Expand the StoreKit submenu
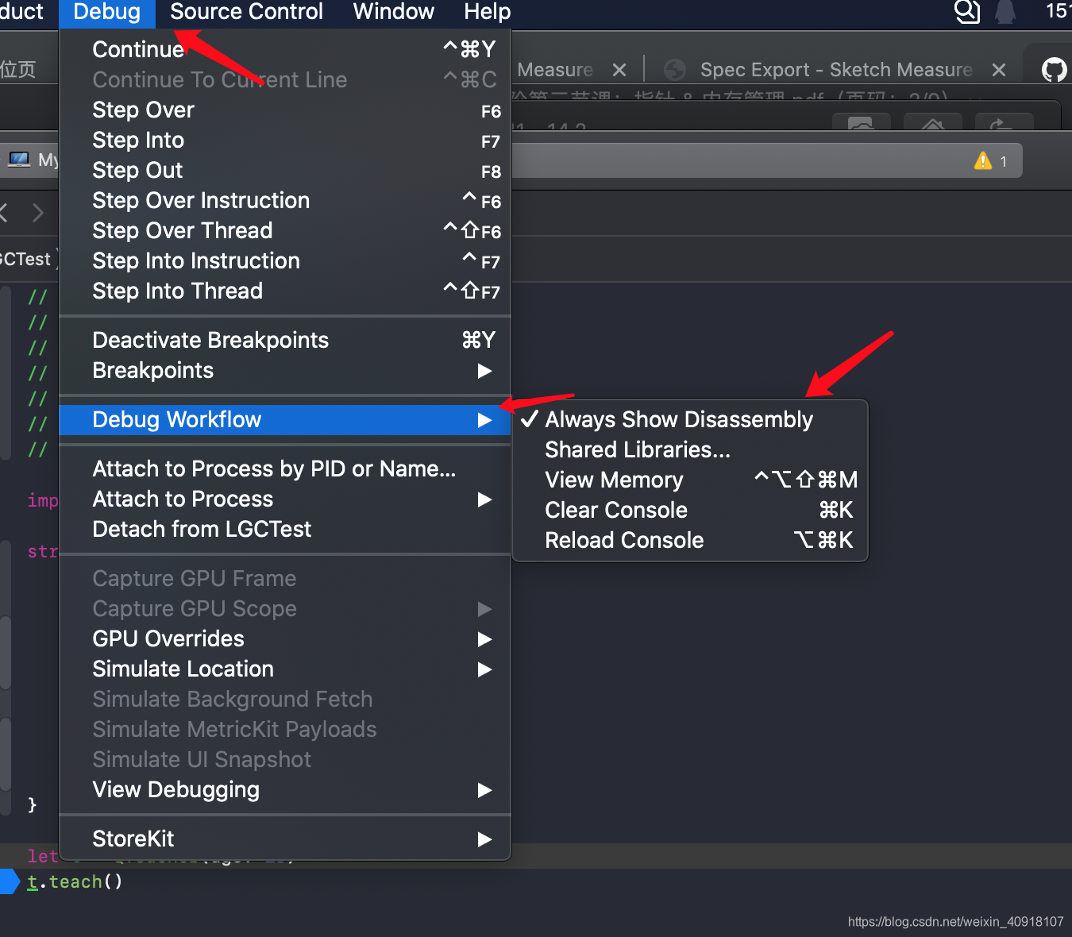 pos(285,839)
